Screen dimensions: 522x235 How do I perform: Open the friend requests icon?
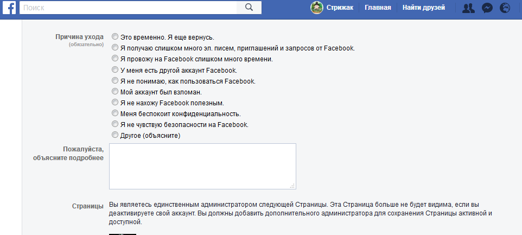click(468, 8)
